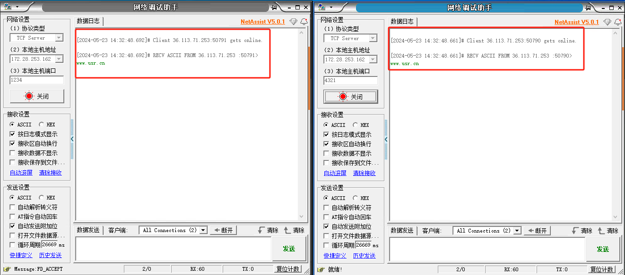Click 复位计数 in port 1234 window

pos(288,269)
